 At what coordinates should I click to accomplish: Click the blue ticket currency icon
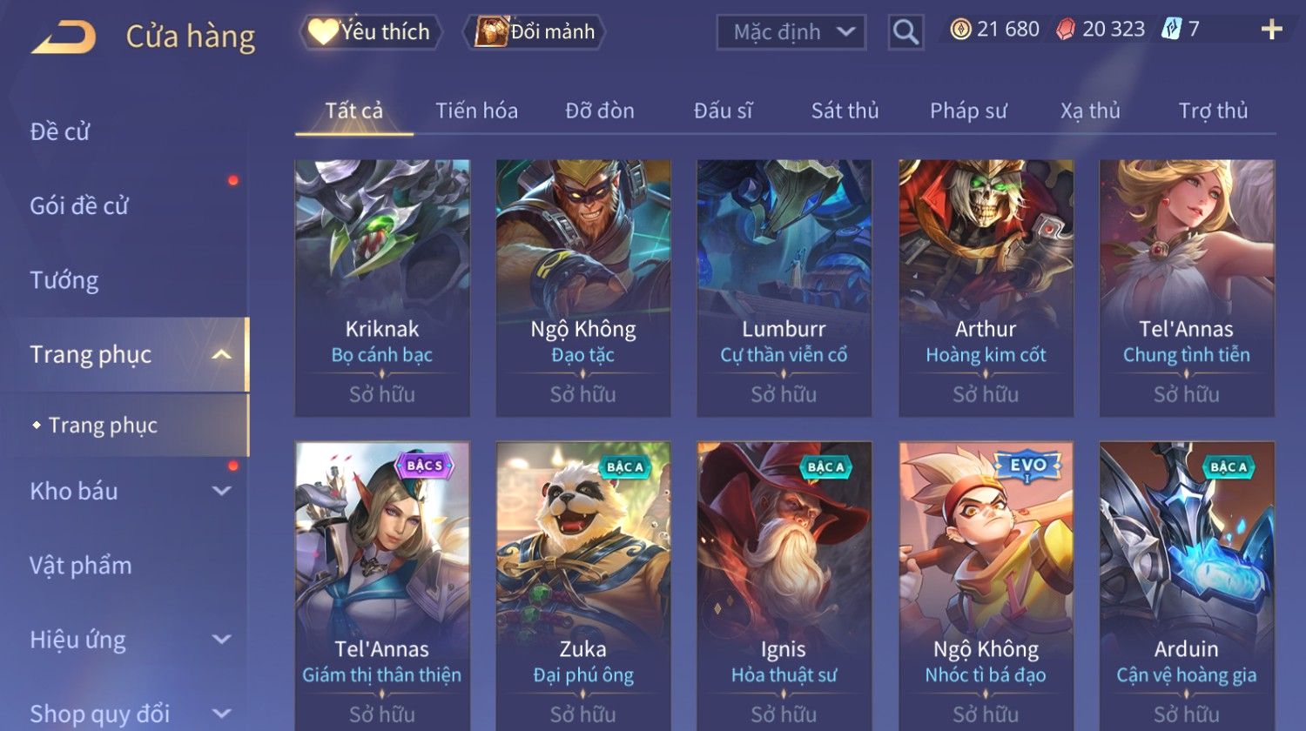point(1172,30)
